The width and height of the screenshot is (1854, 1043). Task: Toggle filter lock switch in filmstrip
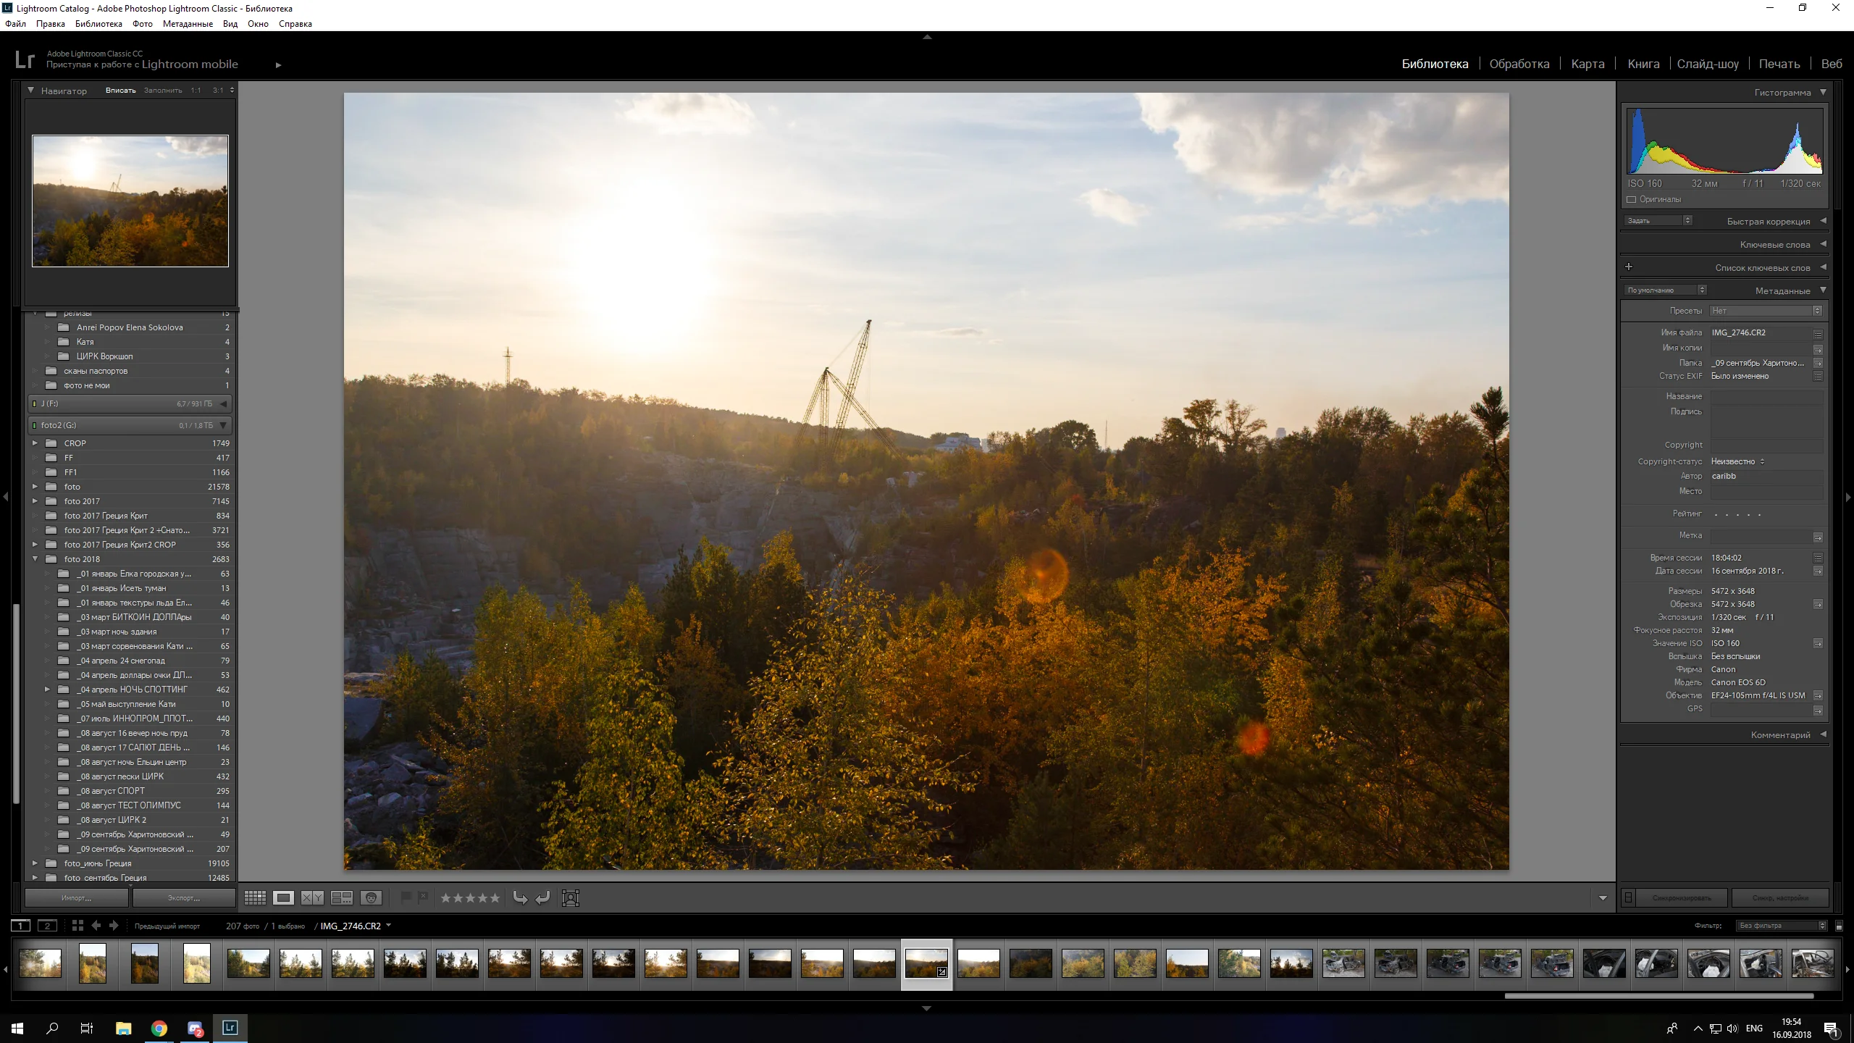[x=1839, y=926]
